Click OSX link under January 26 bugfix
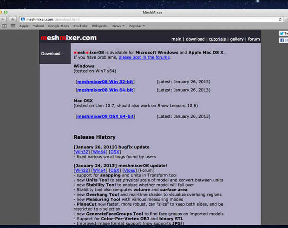 (x=115, y=152)
